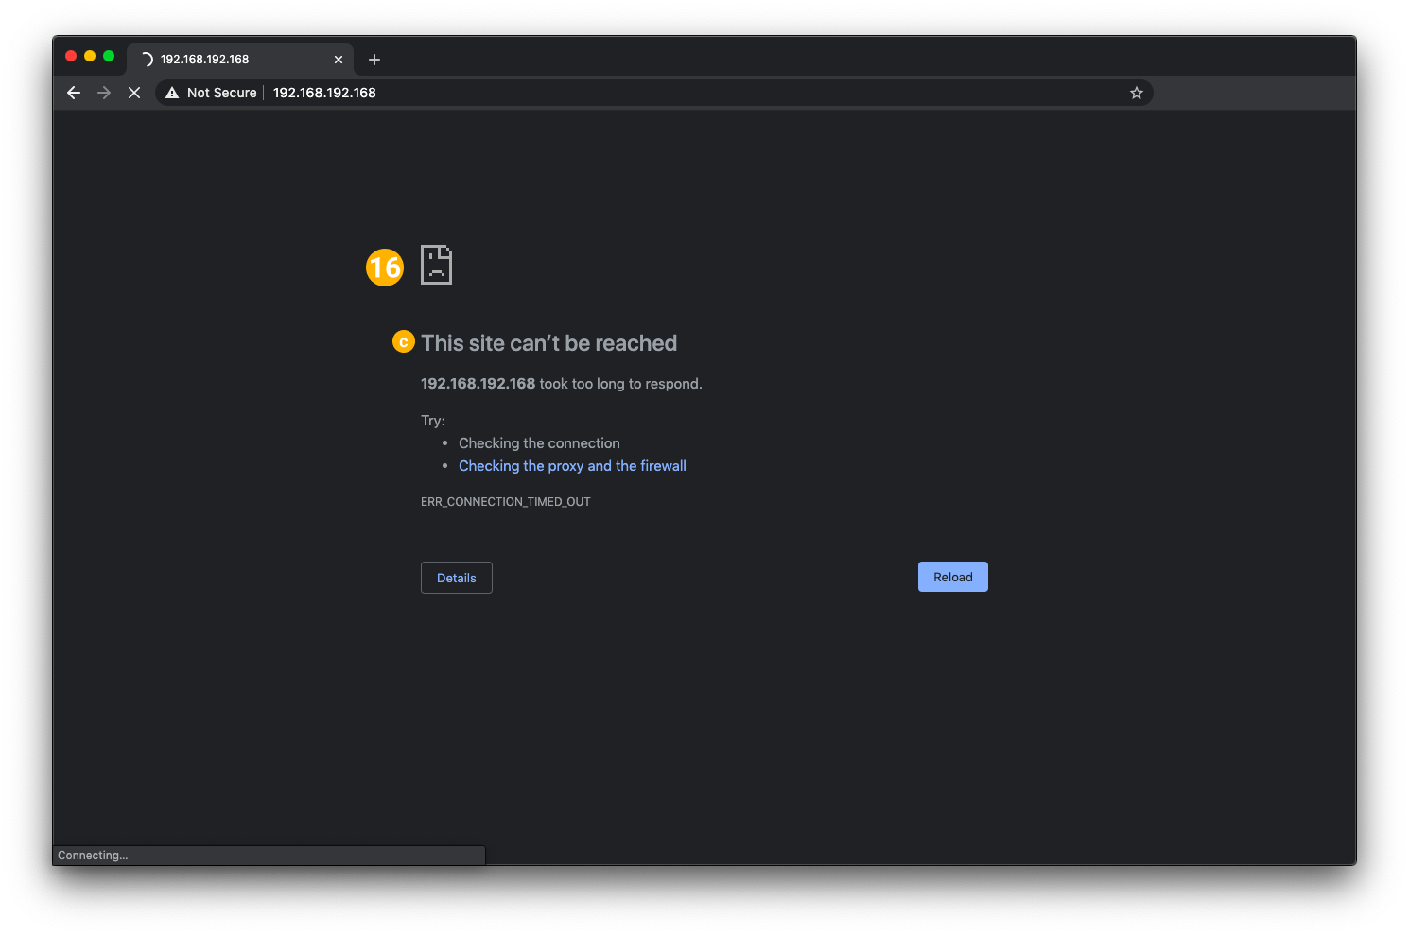The height and width of the screenshot is (935, 1409).
Task: Open Checking the proxy and firewall link
Action: tap(572, 466)
